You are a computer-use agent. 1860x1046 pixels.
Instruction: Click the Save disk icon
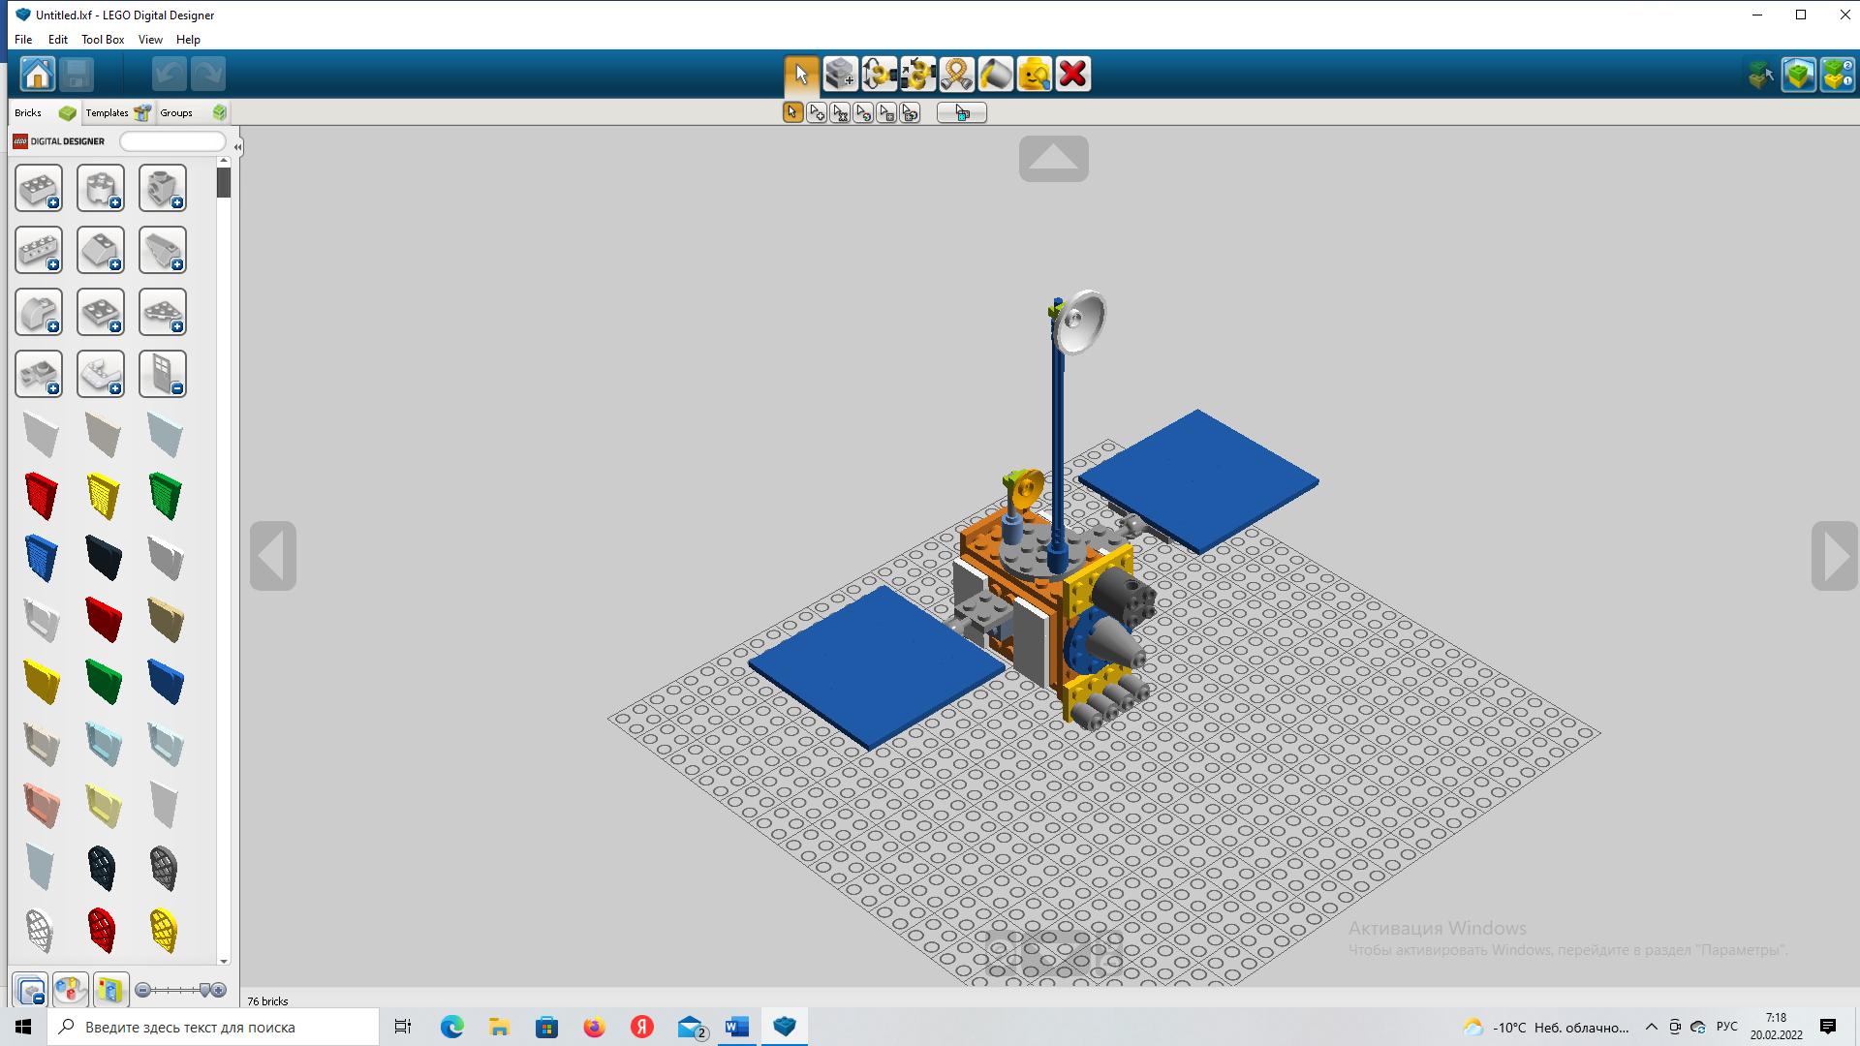coord(77,75)
